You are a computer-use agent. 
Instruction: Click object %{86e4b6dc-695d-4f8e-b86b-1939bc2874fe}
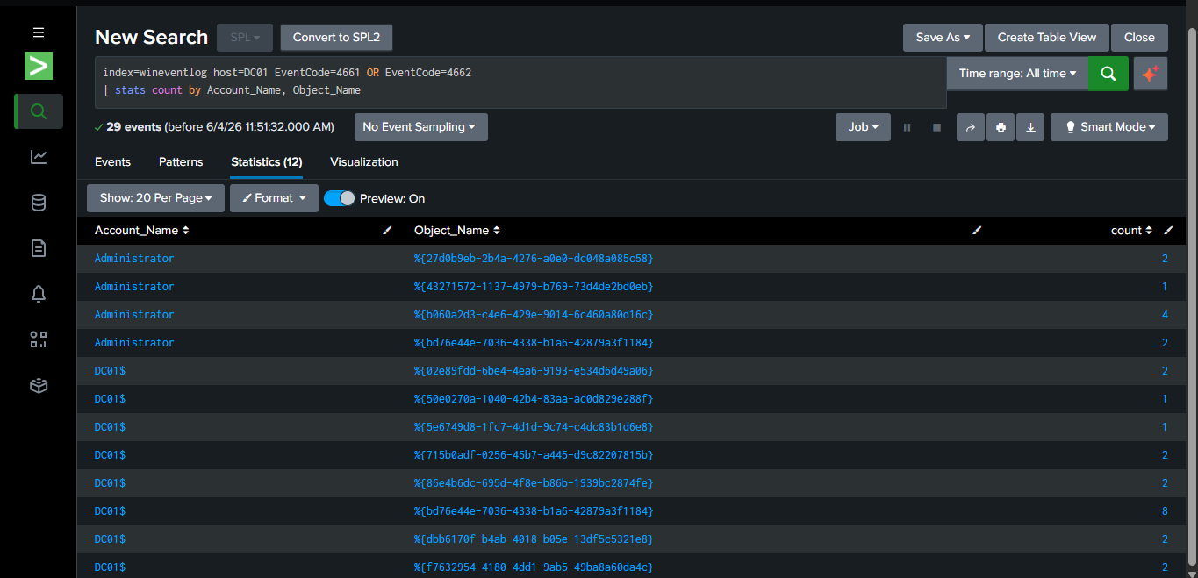click(x=534, y=483)
